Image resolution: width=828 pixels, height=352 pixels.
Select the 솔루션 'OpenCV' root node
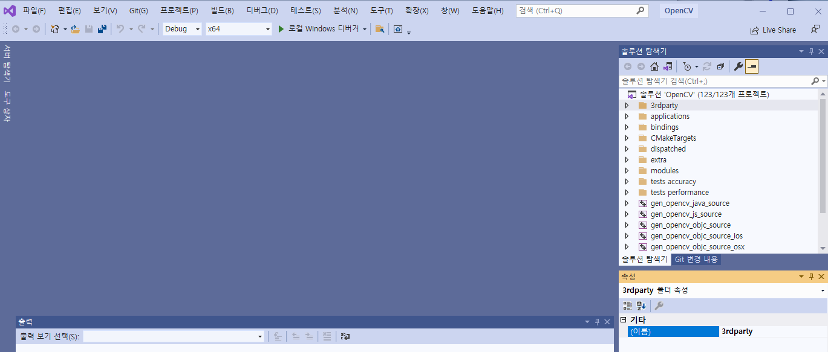(705, 95)
